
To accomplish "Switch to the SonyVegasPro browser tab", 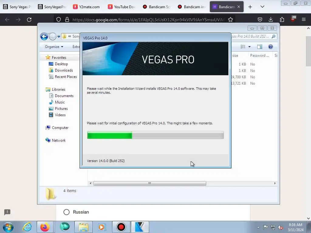I will coord(52,7).
